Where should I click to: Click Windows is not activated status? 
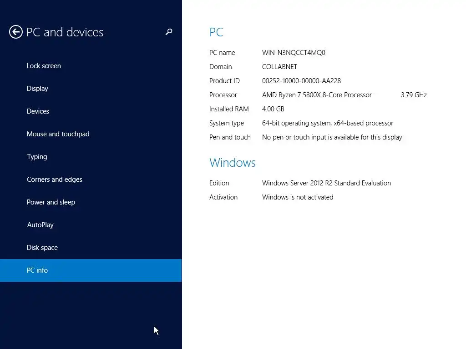point(298,197)
